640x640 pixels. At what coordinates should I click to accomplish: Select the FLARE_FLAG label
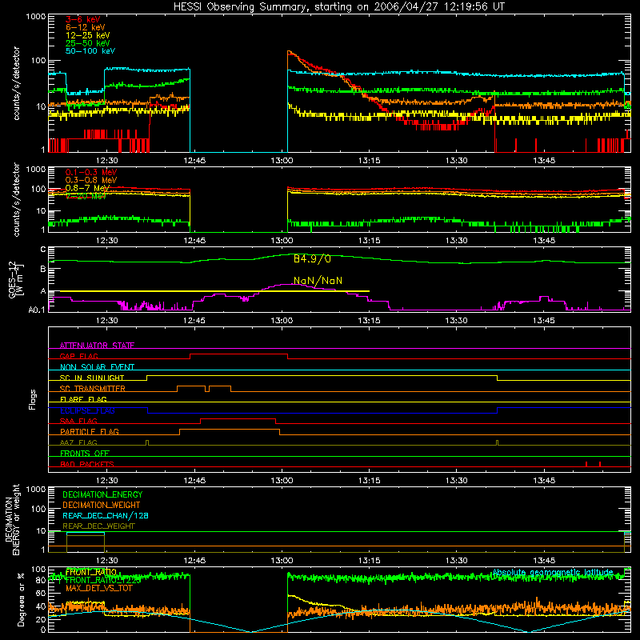click(83, 399)
